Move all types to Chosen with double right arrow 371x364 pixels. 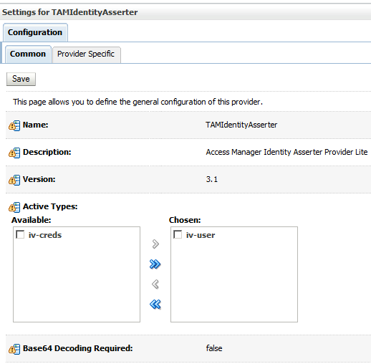pyautogui.click(x=155, y=264)
